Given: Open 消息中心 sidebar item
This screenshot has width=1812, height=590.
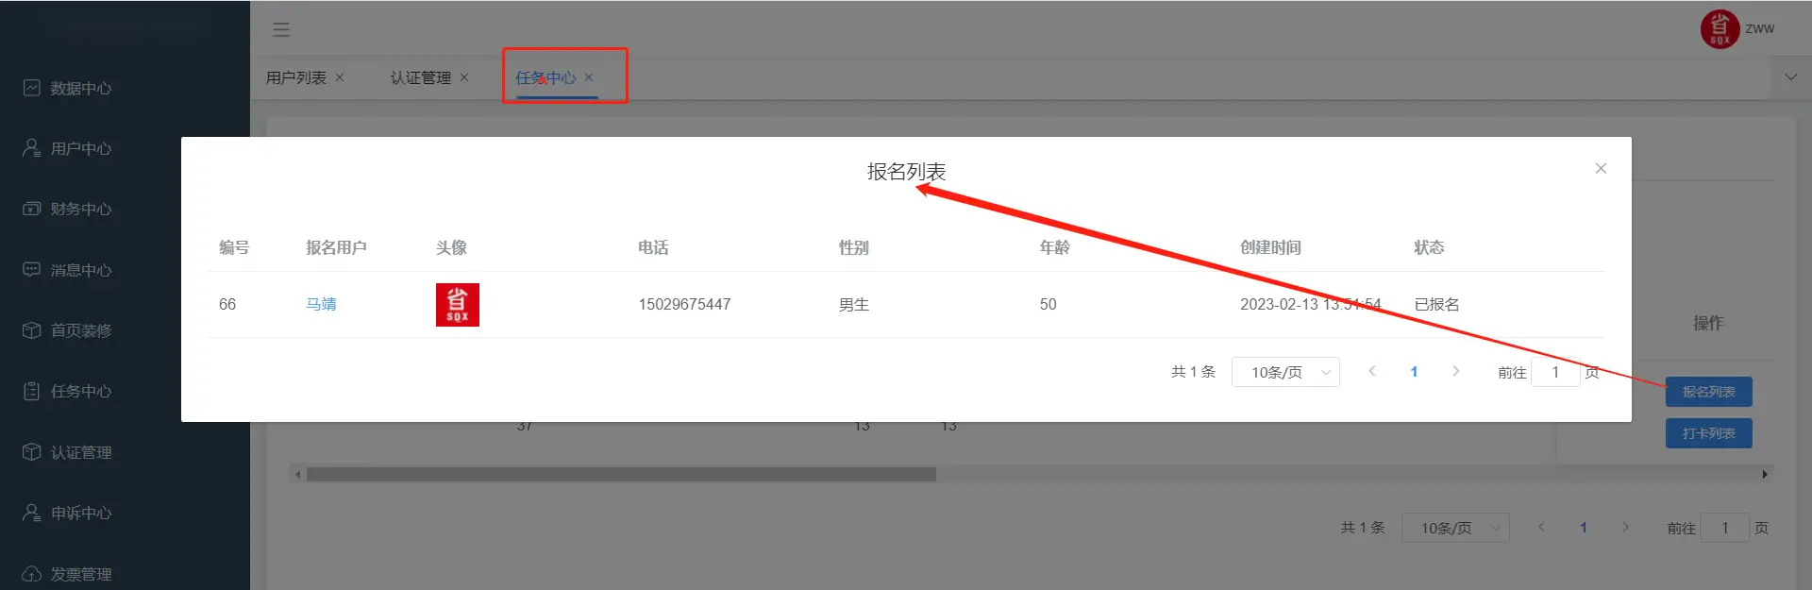Looking at the screenshot, I should (80, 271).
